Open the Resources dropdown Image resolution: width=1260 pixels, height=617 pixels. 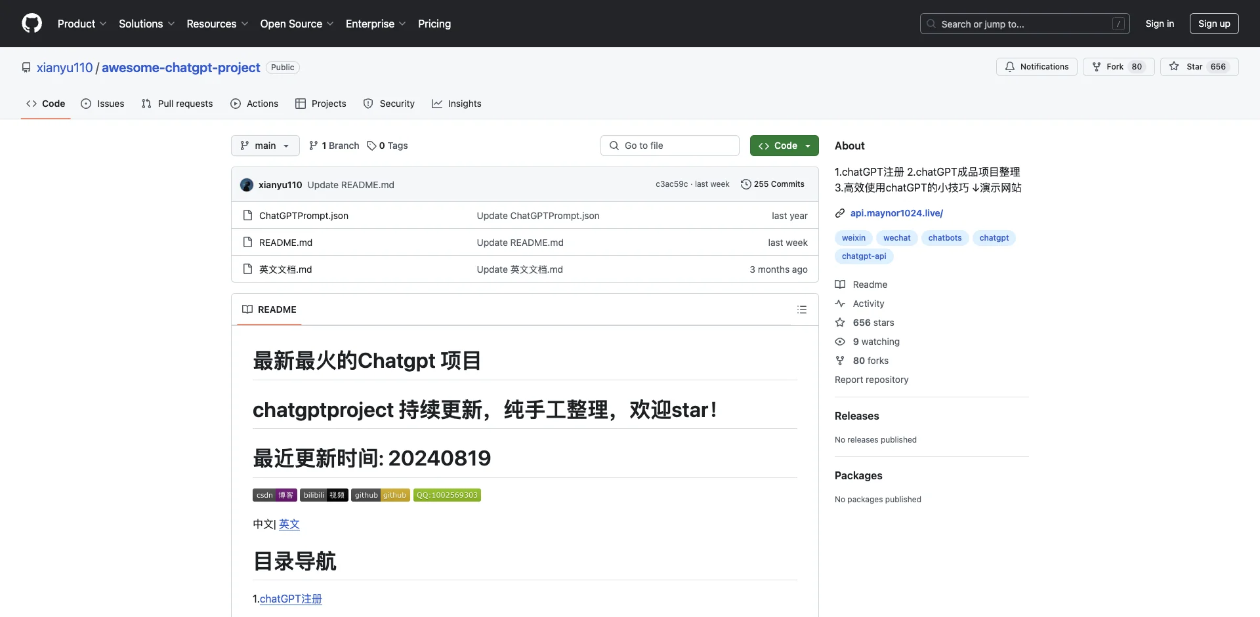pyautogui.click(x=217, y=24)
